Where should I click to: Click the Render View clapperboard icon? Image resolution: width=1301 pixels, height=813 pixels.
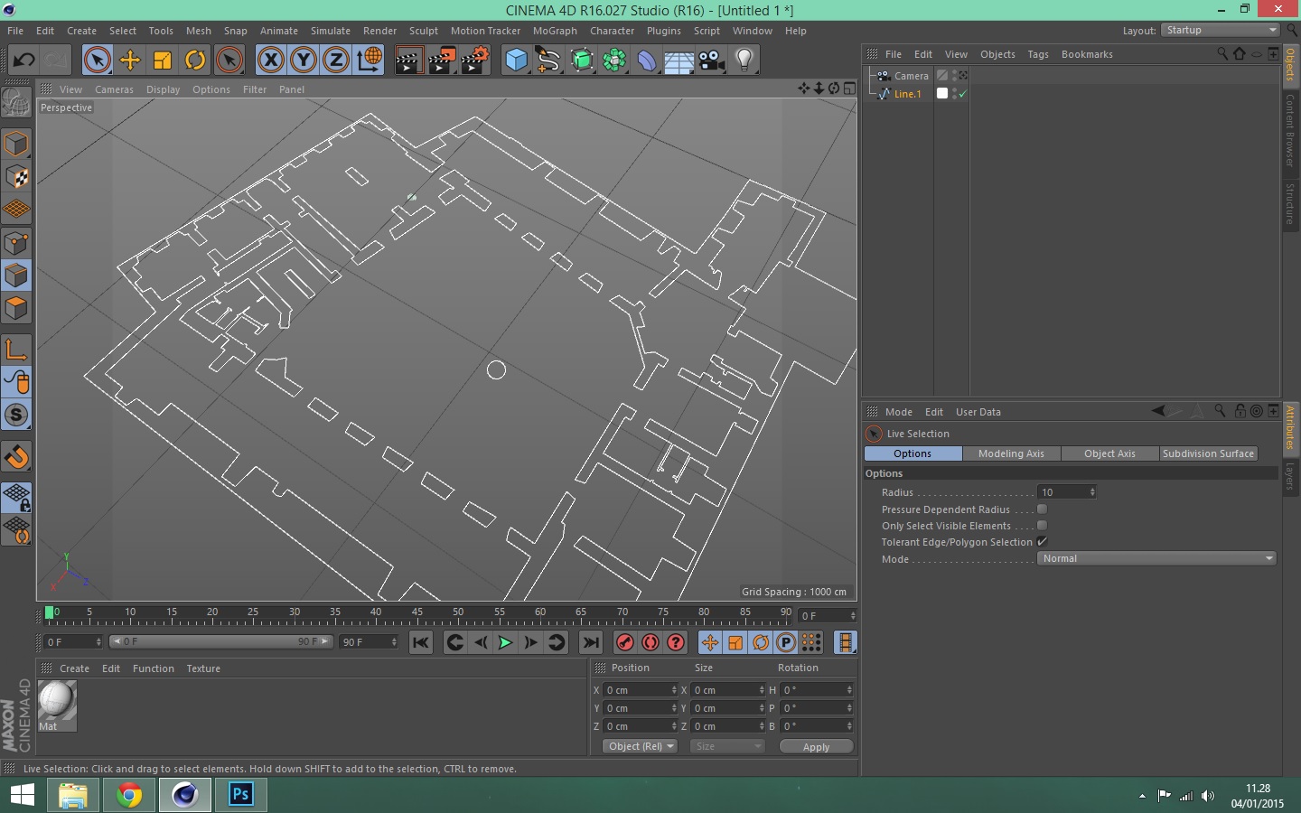click(408, 61)
